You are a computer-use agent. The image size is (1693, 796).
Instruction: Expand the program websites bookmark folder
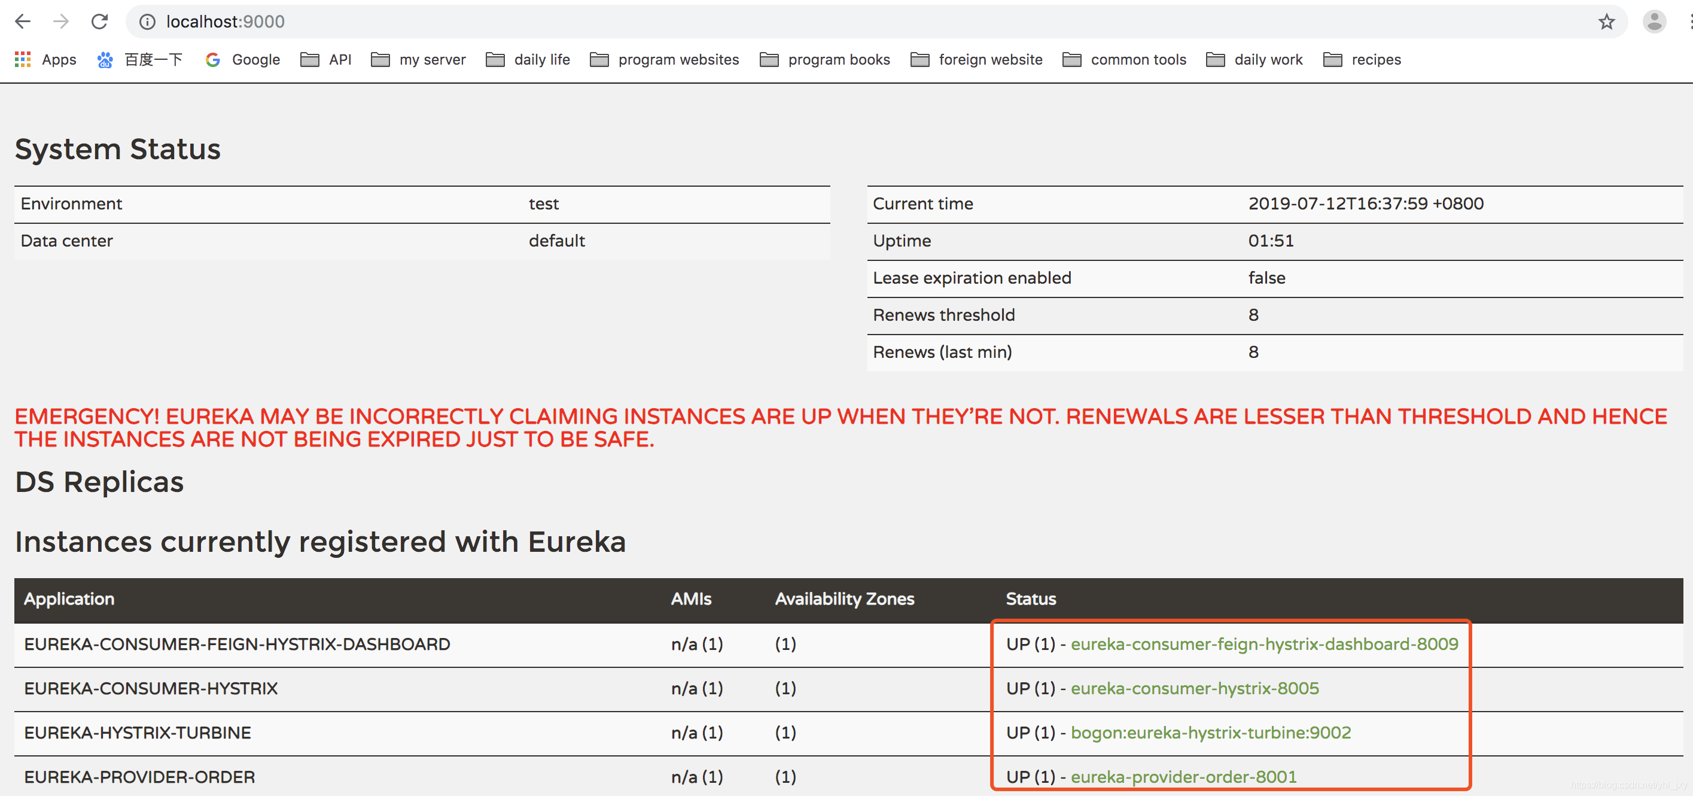[665, 60]
